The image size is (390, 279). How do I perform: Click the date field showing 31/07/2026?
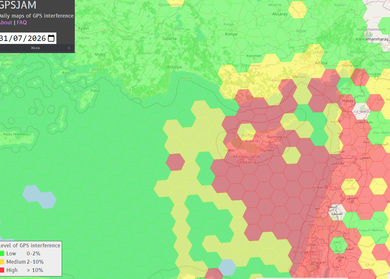click(27, 38)
